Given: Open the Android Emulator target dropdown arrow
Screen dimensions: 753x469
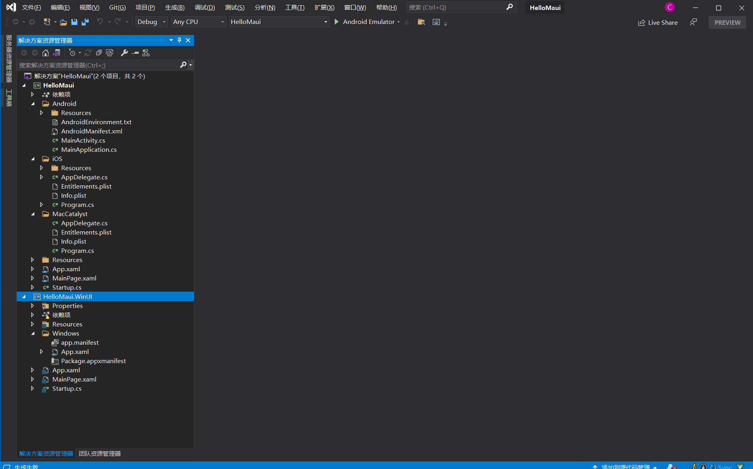Looking at the screenshot, I should click(399, 22).
